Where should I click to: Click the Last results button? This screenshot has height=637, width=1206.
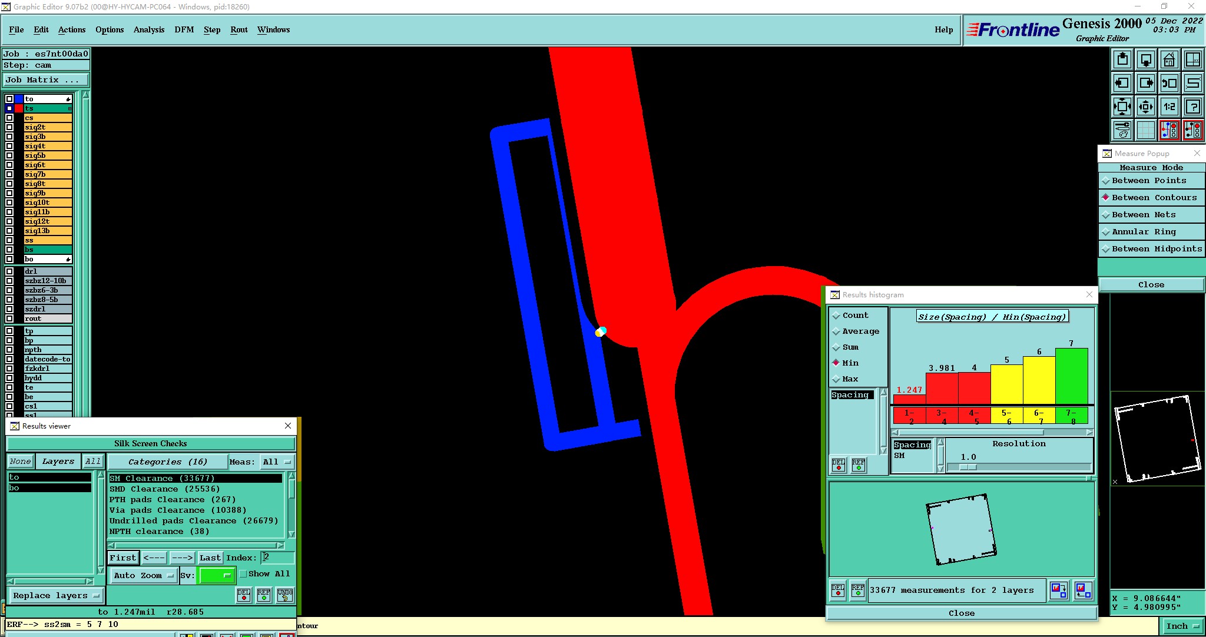click(x=210, y=558)
